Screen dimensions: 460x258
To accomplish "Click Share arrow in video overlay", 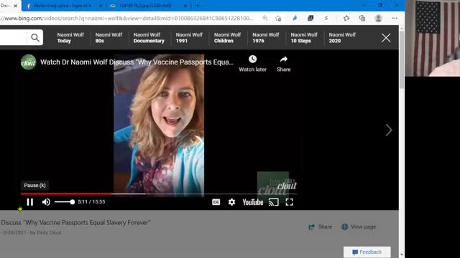I will [x=283, y=59].
